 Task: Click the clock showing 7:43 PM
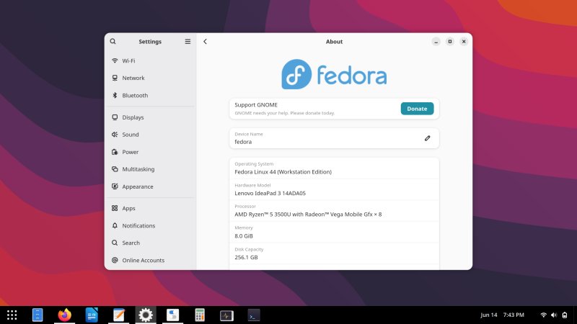[x=514, y=315]
